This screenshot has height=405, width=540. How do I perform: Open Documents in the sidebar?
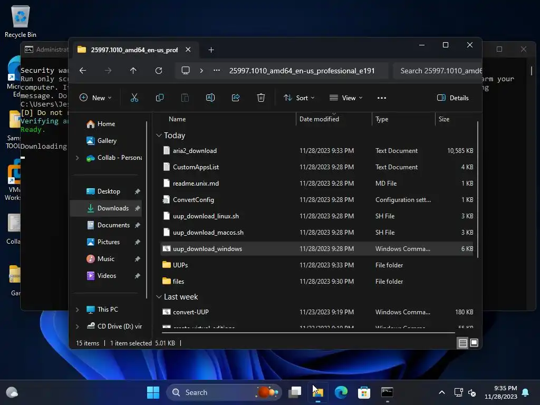[106, 225]
